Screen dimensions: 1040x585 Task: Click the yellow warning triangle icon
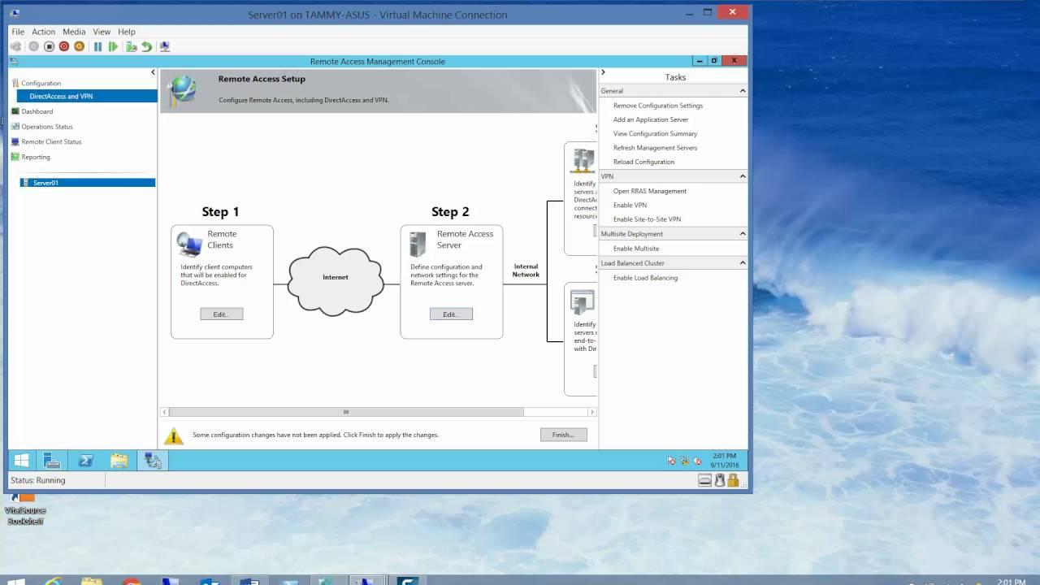[x=174, y=436]
